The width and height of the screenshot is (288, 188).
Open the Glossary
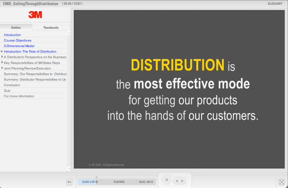coord(275,4)
